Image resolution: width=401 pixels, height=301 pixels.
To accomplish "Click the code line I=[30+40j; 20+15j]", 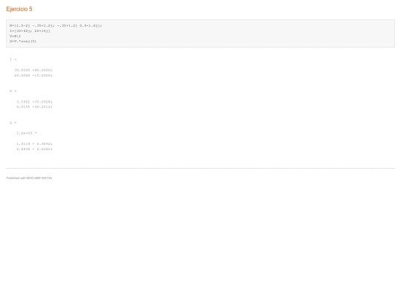I will pos(30,30).
